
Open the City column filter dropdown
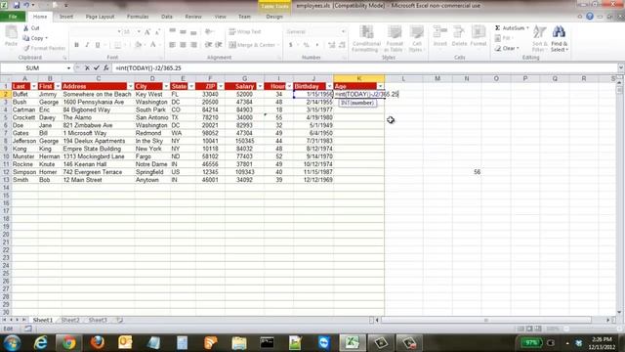click(x=166, y=87)
